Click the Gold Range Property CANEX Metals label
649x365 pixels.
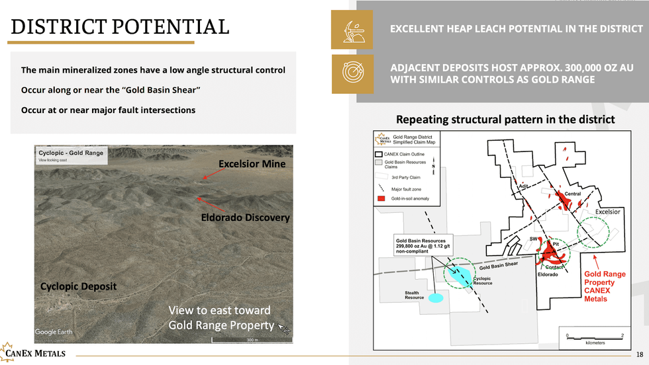pos(604,286)
